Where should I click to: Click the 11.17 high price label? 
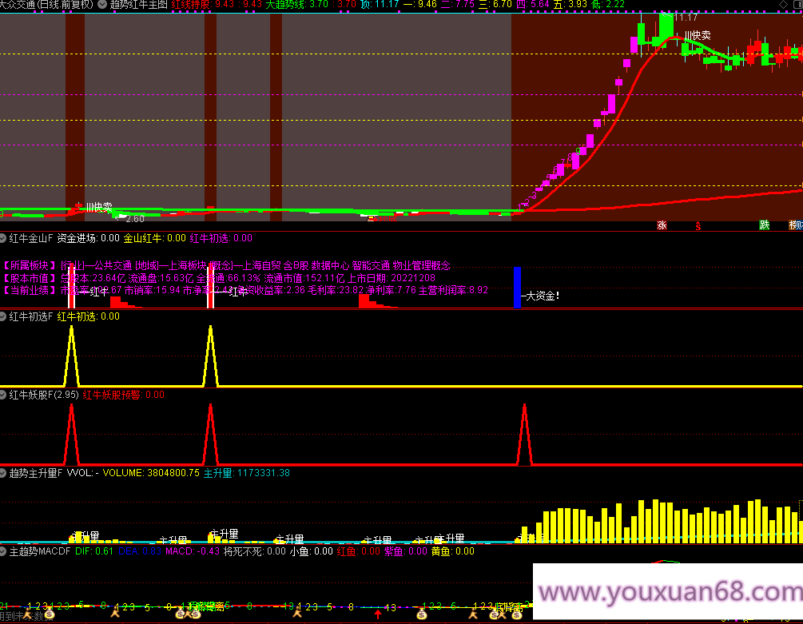tap(686, 17)
